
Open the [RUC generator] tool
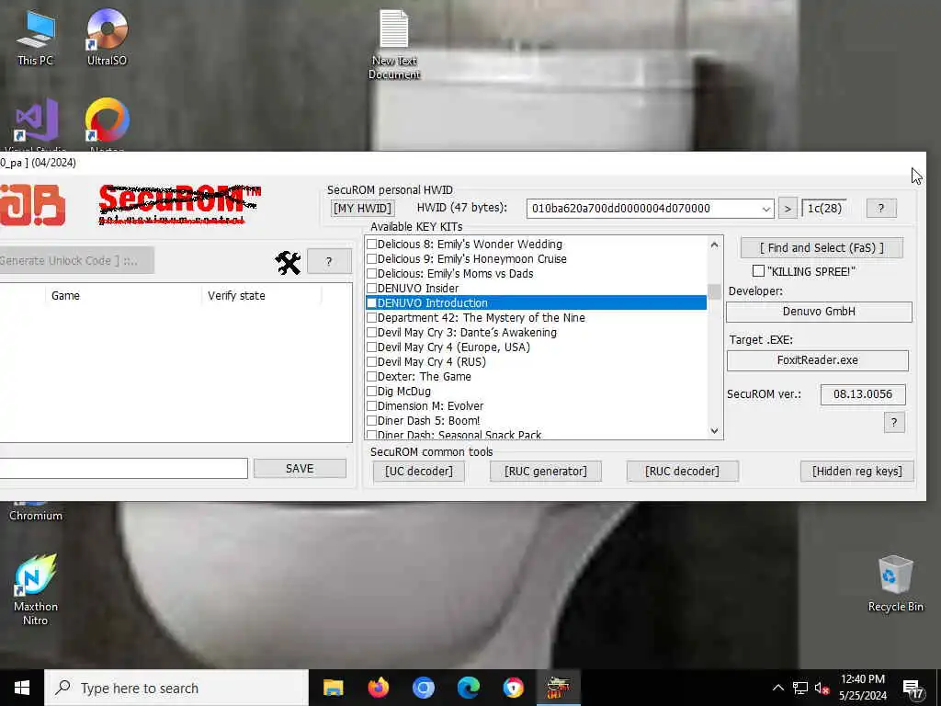546,472
